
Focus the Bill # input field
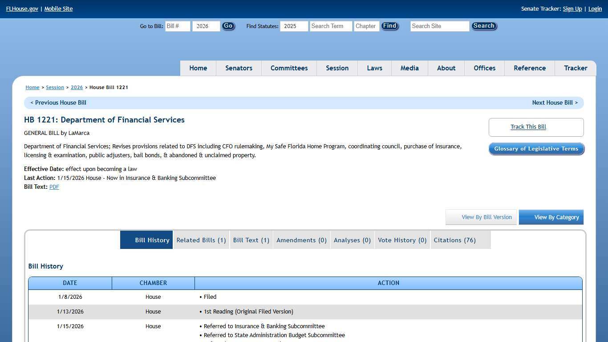(178, 26)
